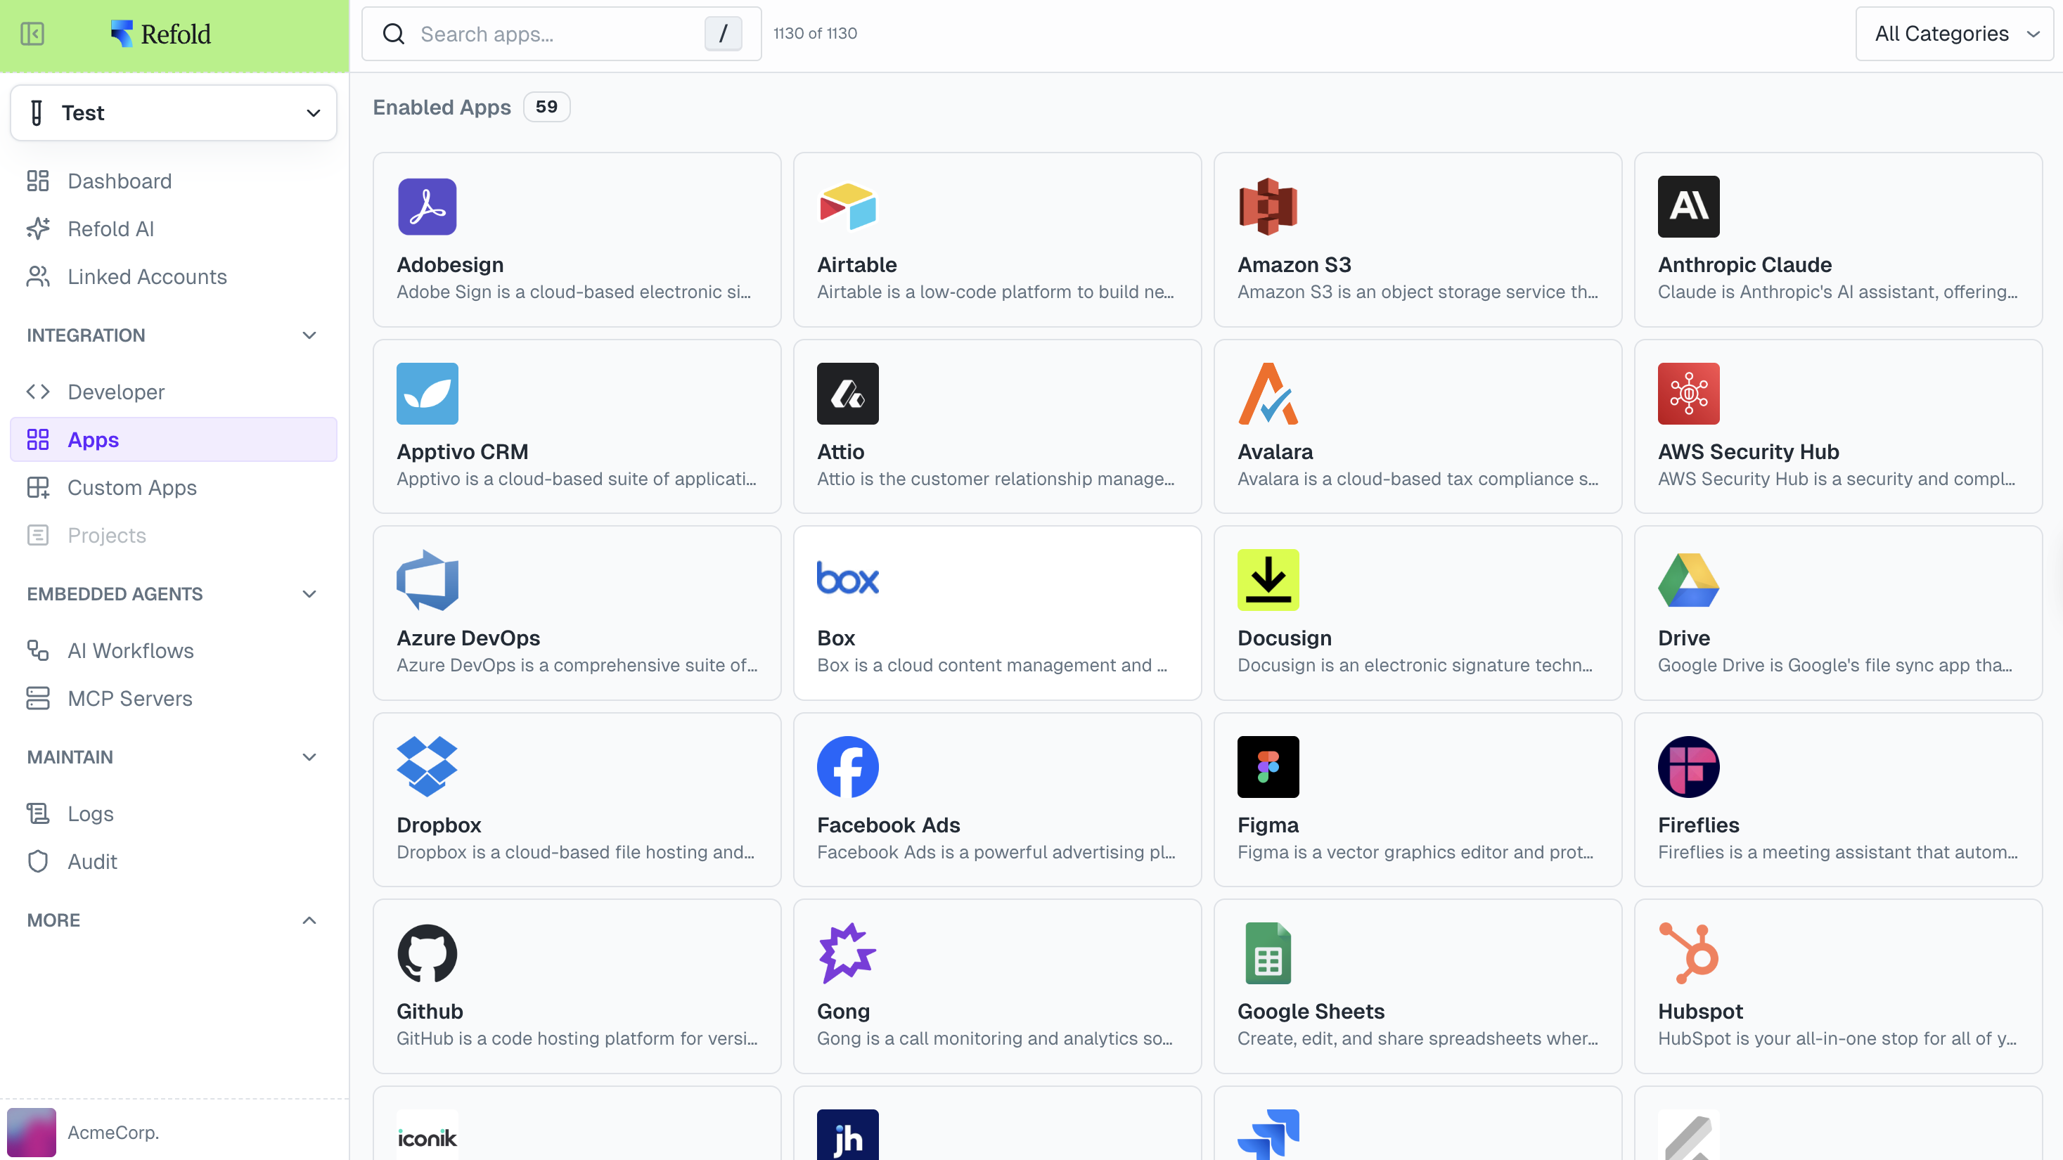This screenshot has height=1160, width=2063.
Task: Open the All Categories dropdown
Action: (1954, 34)
